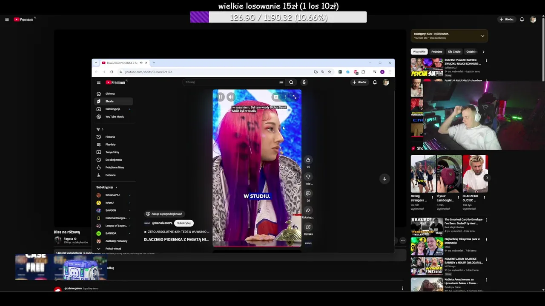Open Do obejrzenia list
545x306 pixels.
pos(113,160)
